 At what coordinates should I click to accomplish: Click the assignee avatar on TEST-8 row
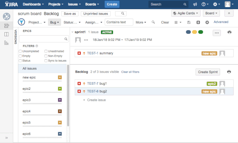pyautogui.click(x=222, y=91)
